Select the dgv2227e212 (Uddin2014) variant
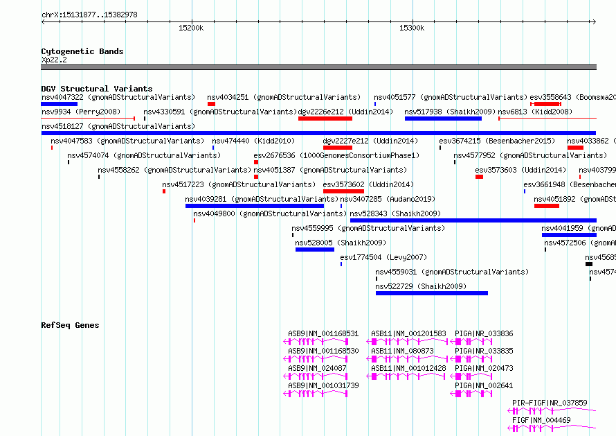 pyautogui.click(x=370, y=141)
